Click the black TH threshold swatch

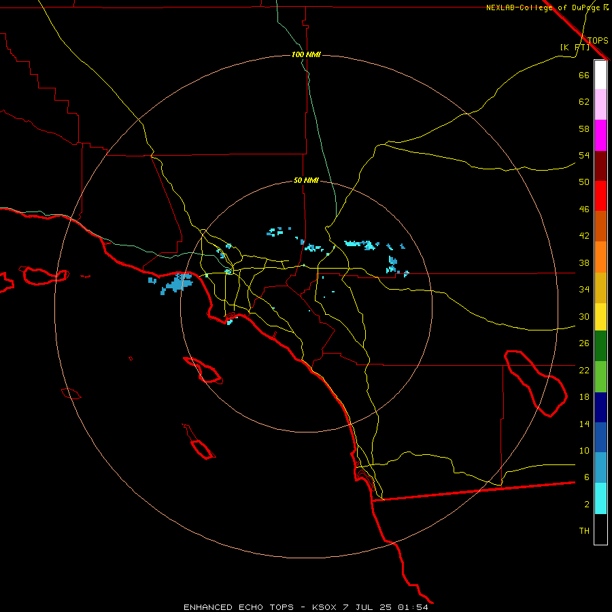click(600, 529)
